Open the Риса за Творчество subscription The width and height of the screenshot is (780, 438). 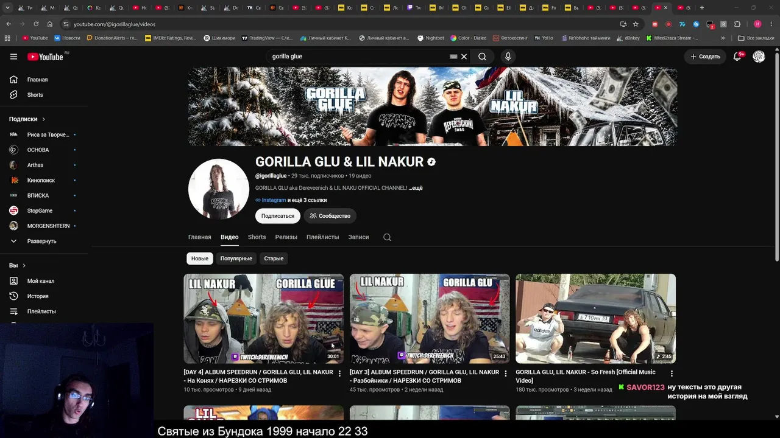coord(44,134)
